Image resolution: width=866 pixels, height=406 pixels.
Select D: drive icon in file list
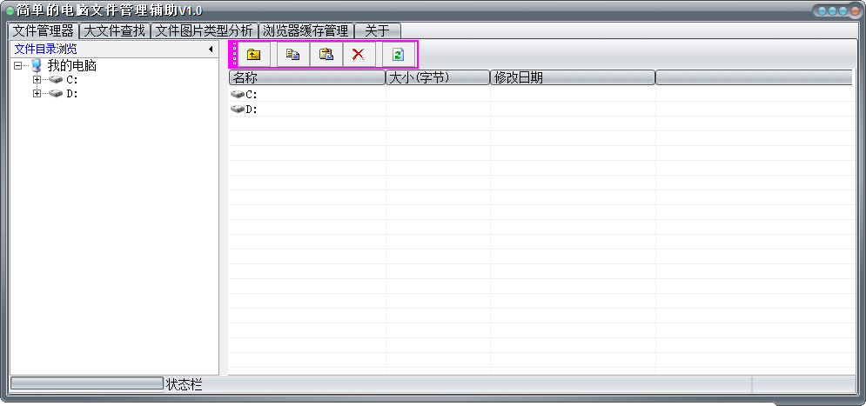point(238,110)
